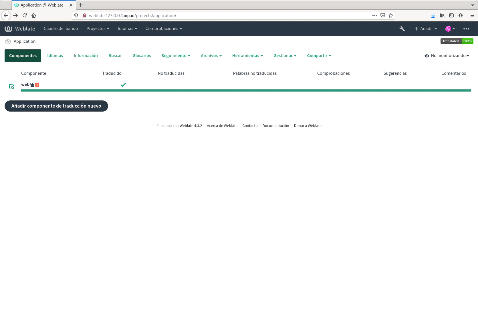Reload the page in the browser
The image size is (478, 327).
25,15
